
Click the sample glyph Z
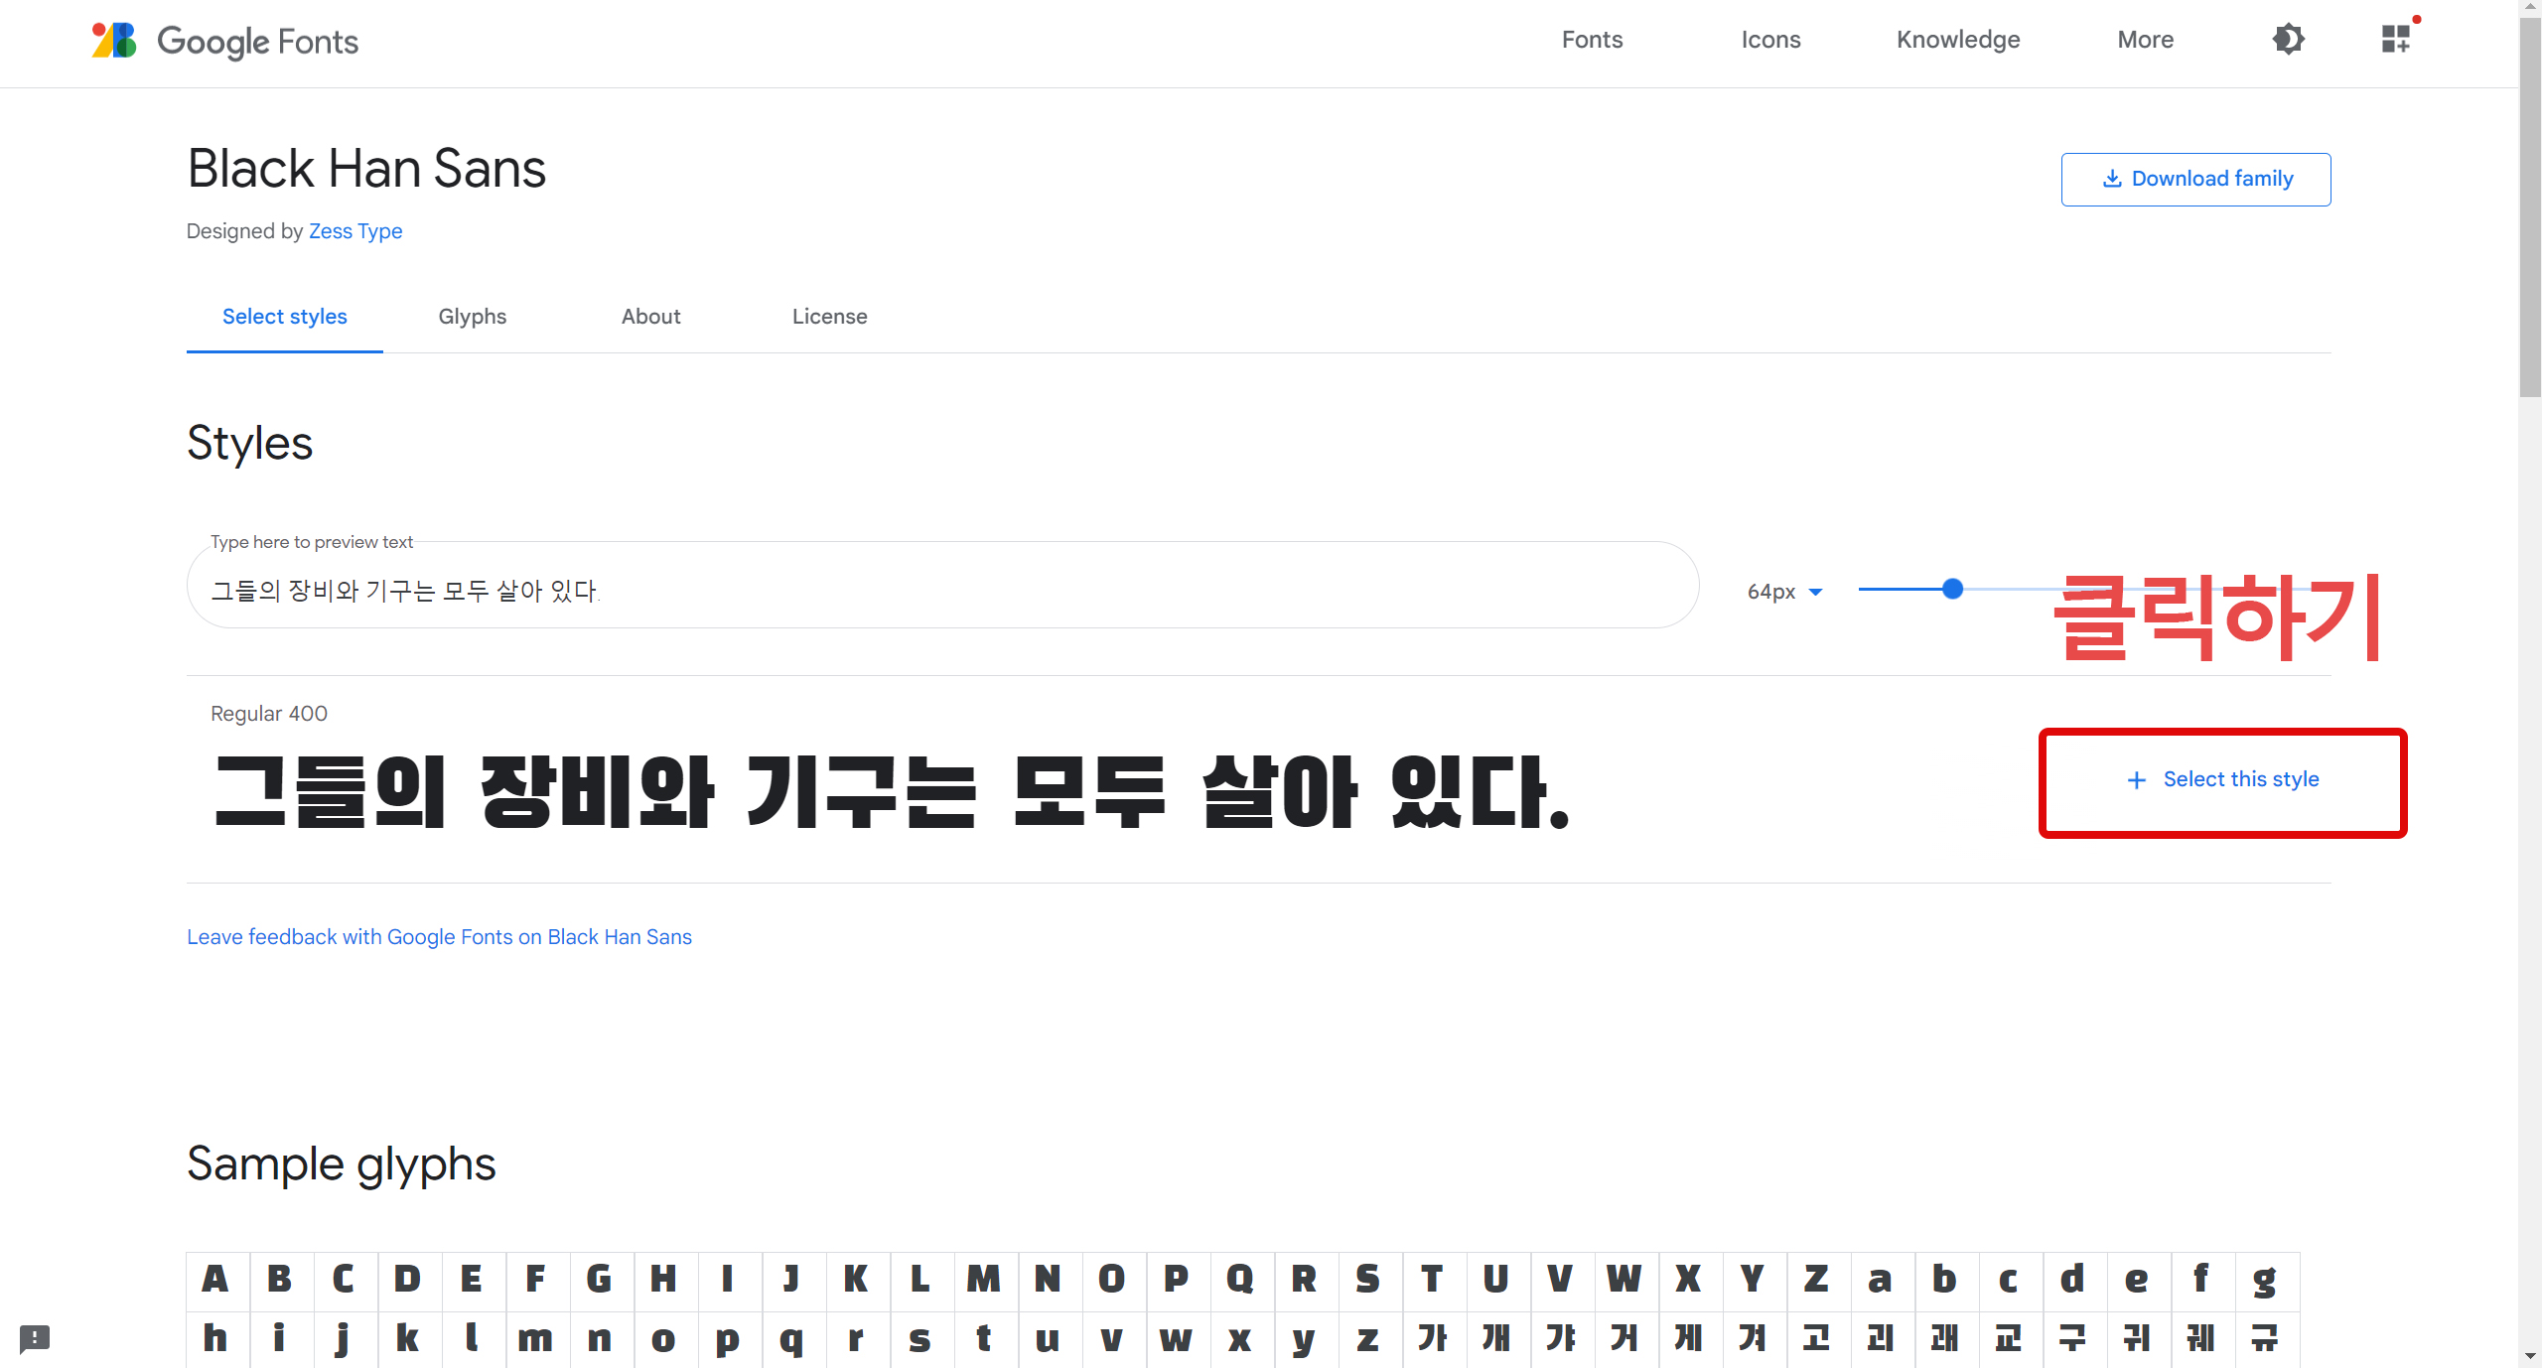click(x=1816, y=1280)
